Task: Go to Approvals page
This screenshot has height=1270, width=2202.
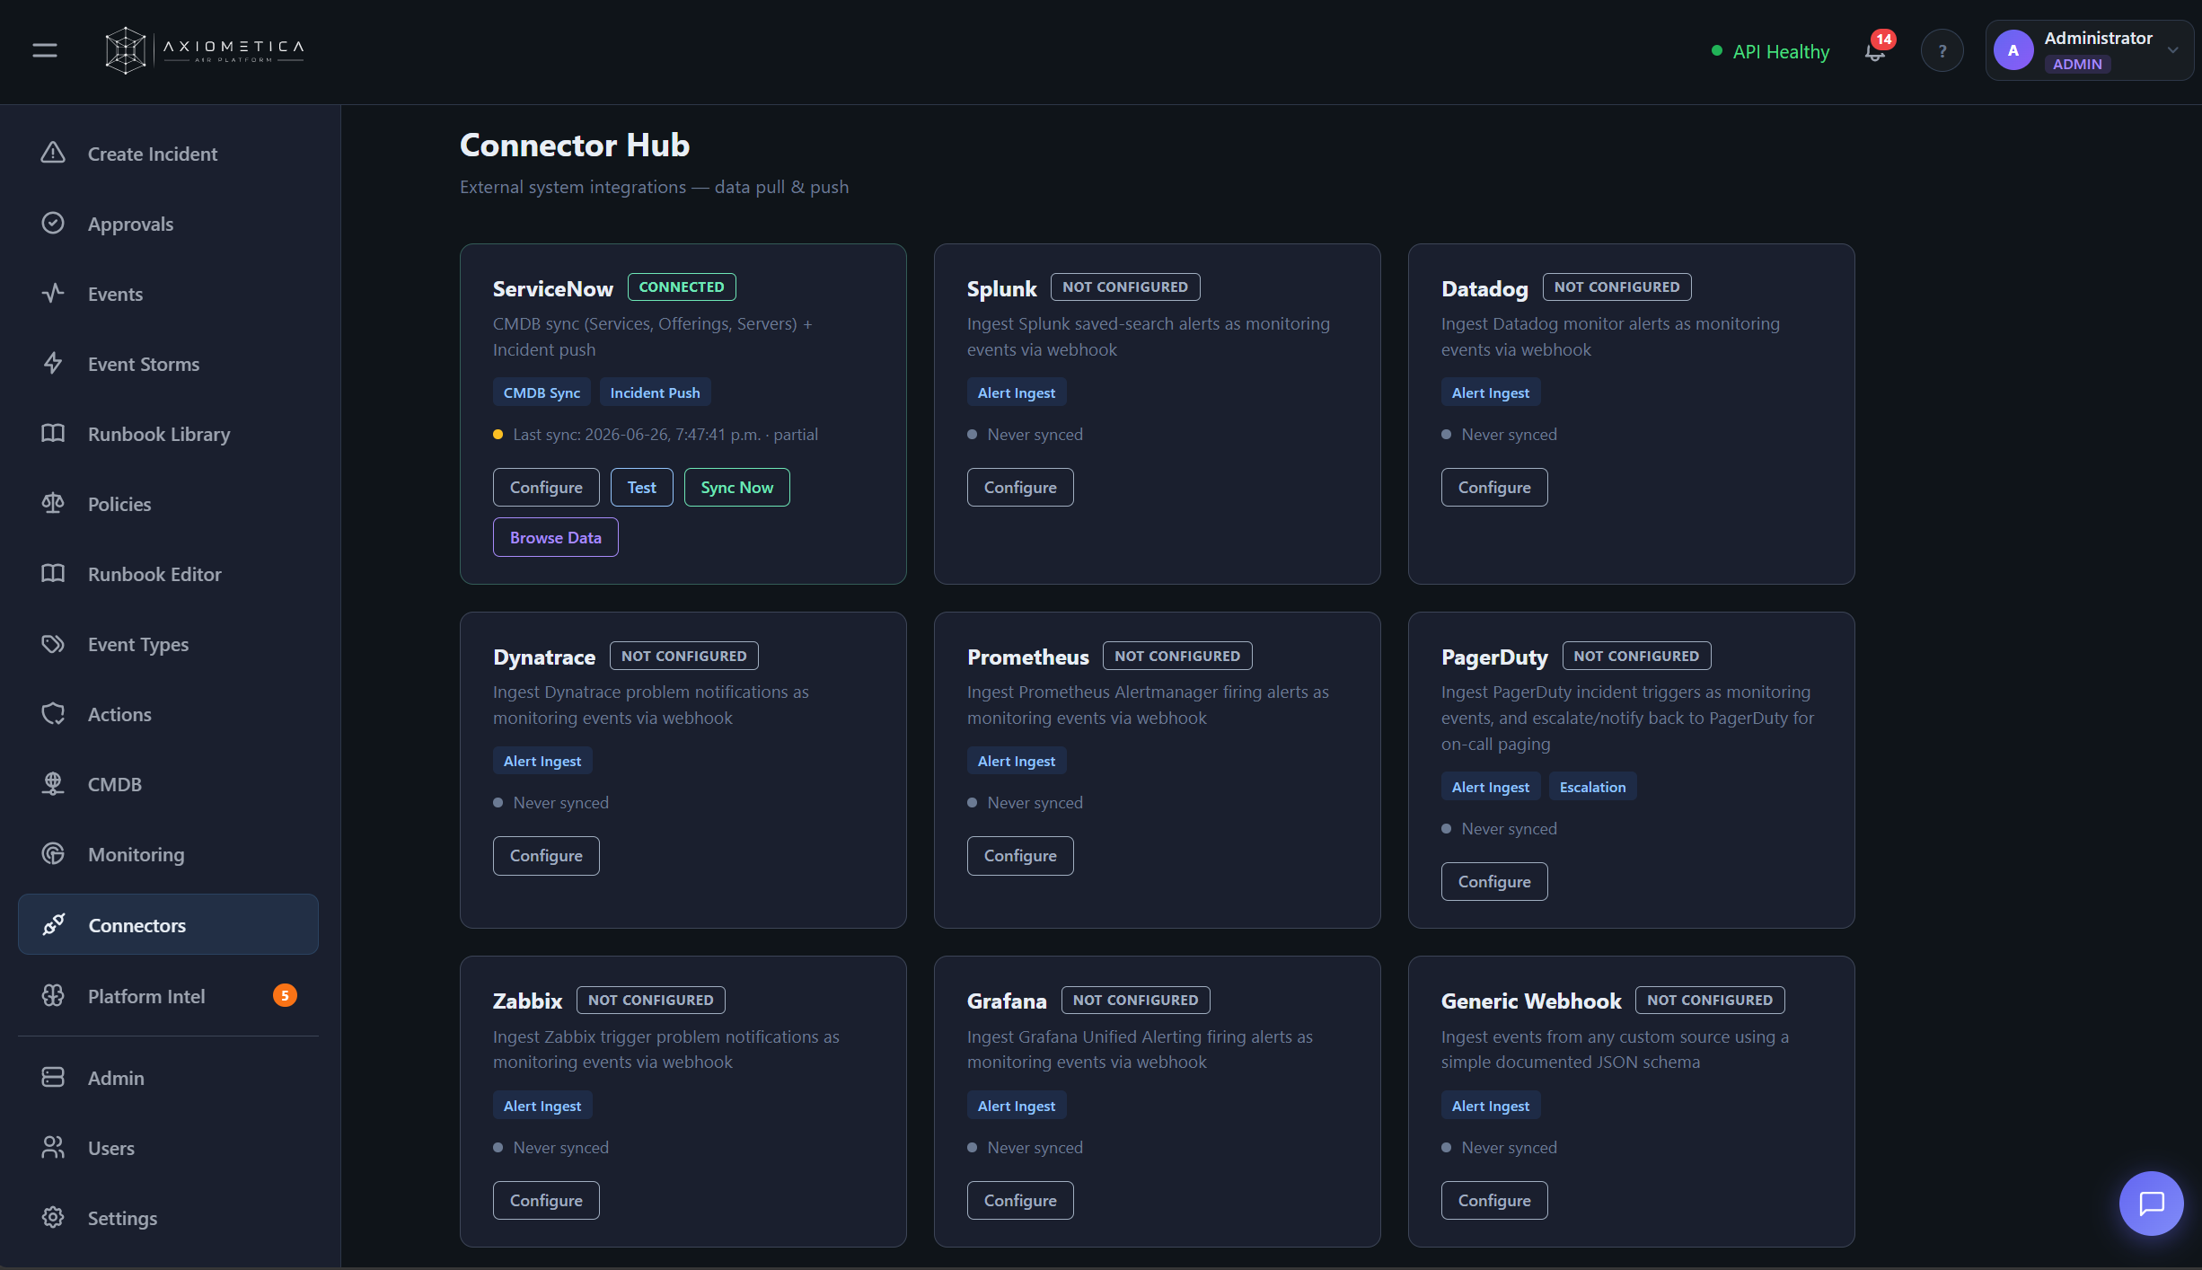Action: [168, 224]
